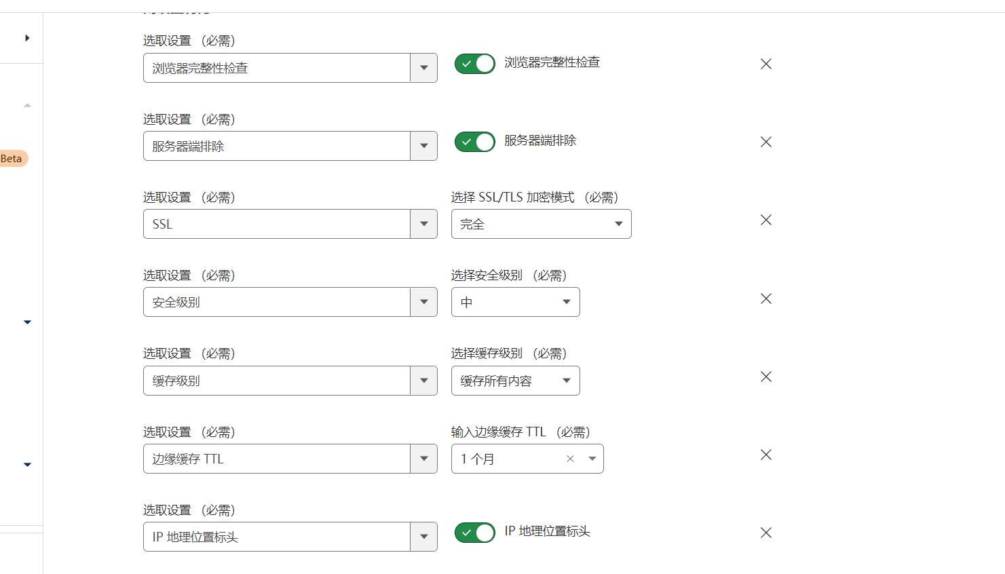
Task: Delete the 边缘缓存 TTL setting row
Action: pyautogui.click(x=766, y=455)
